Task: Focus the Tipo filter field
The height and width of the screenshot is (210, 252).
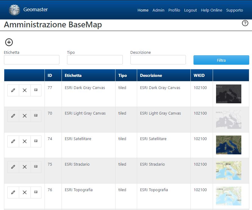Action: click(95, 60)
